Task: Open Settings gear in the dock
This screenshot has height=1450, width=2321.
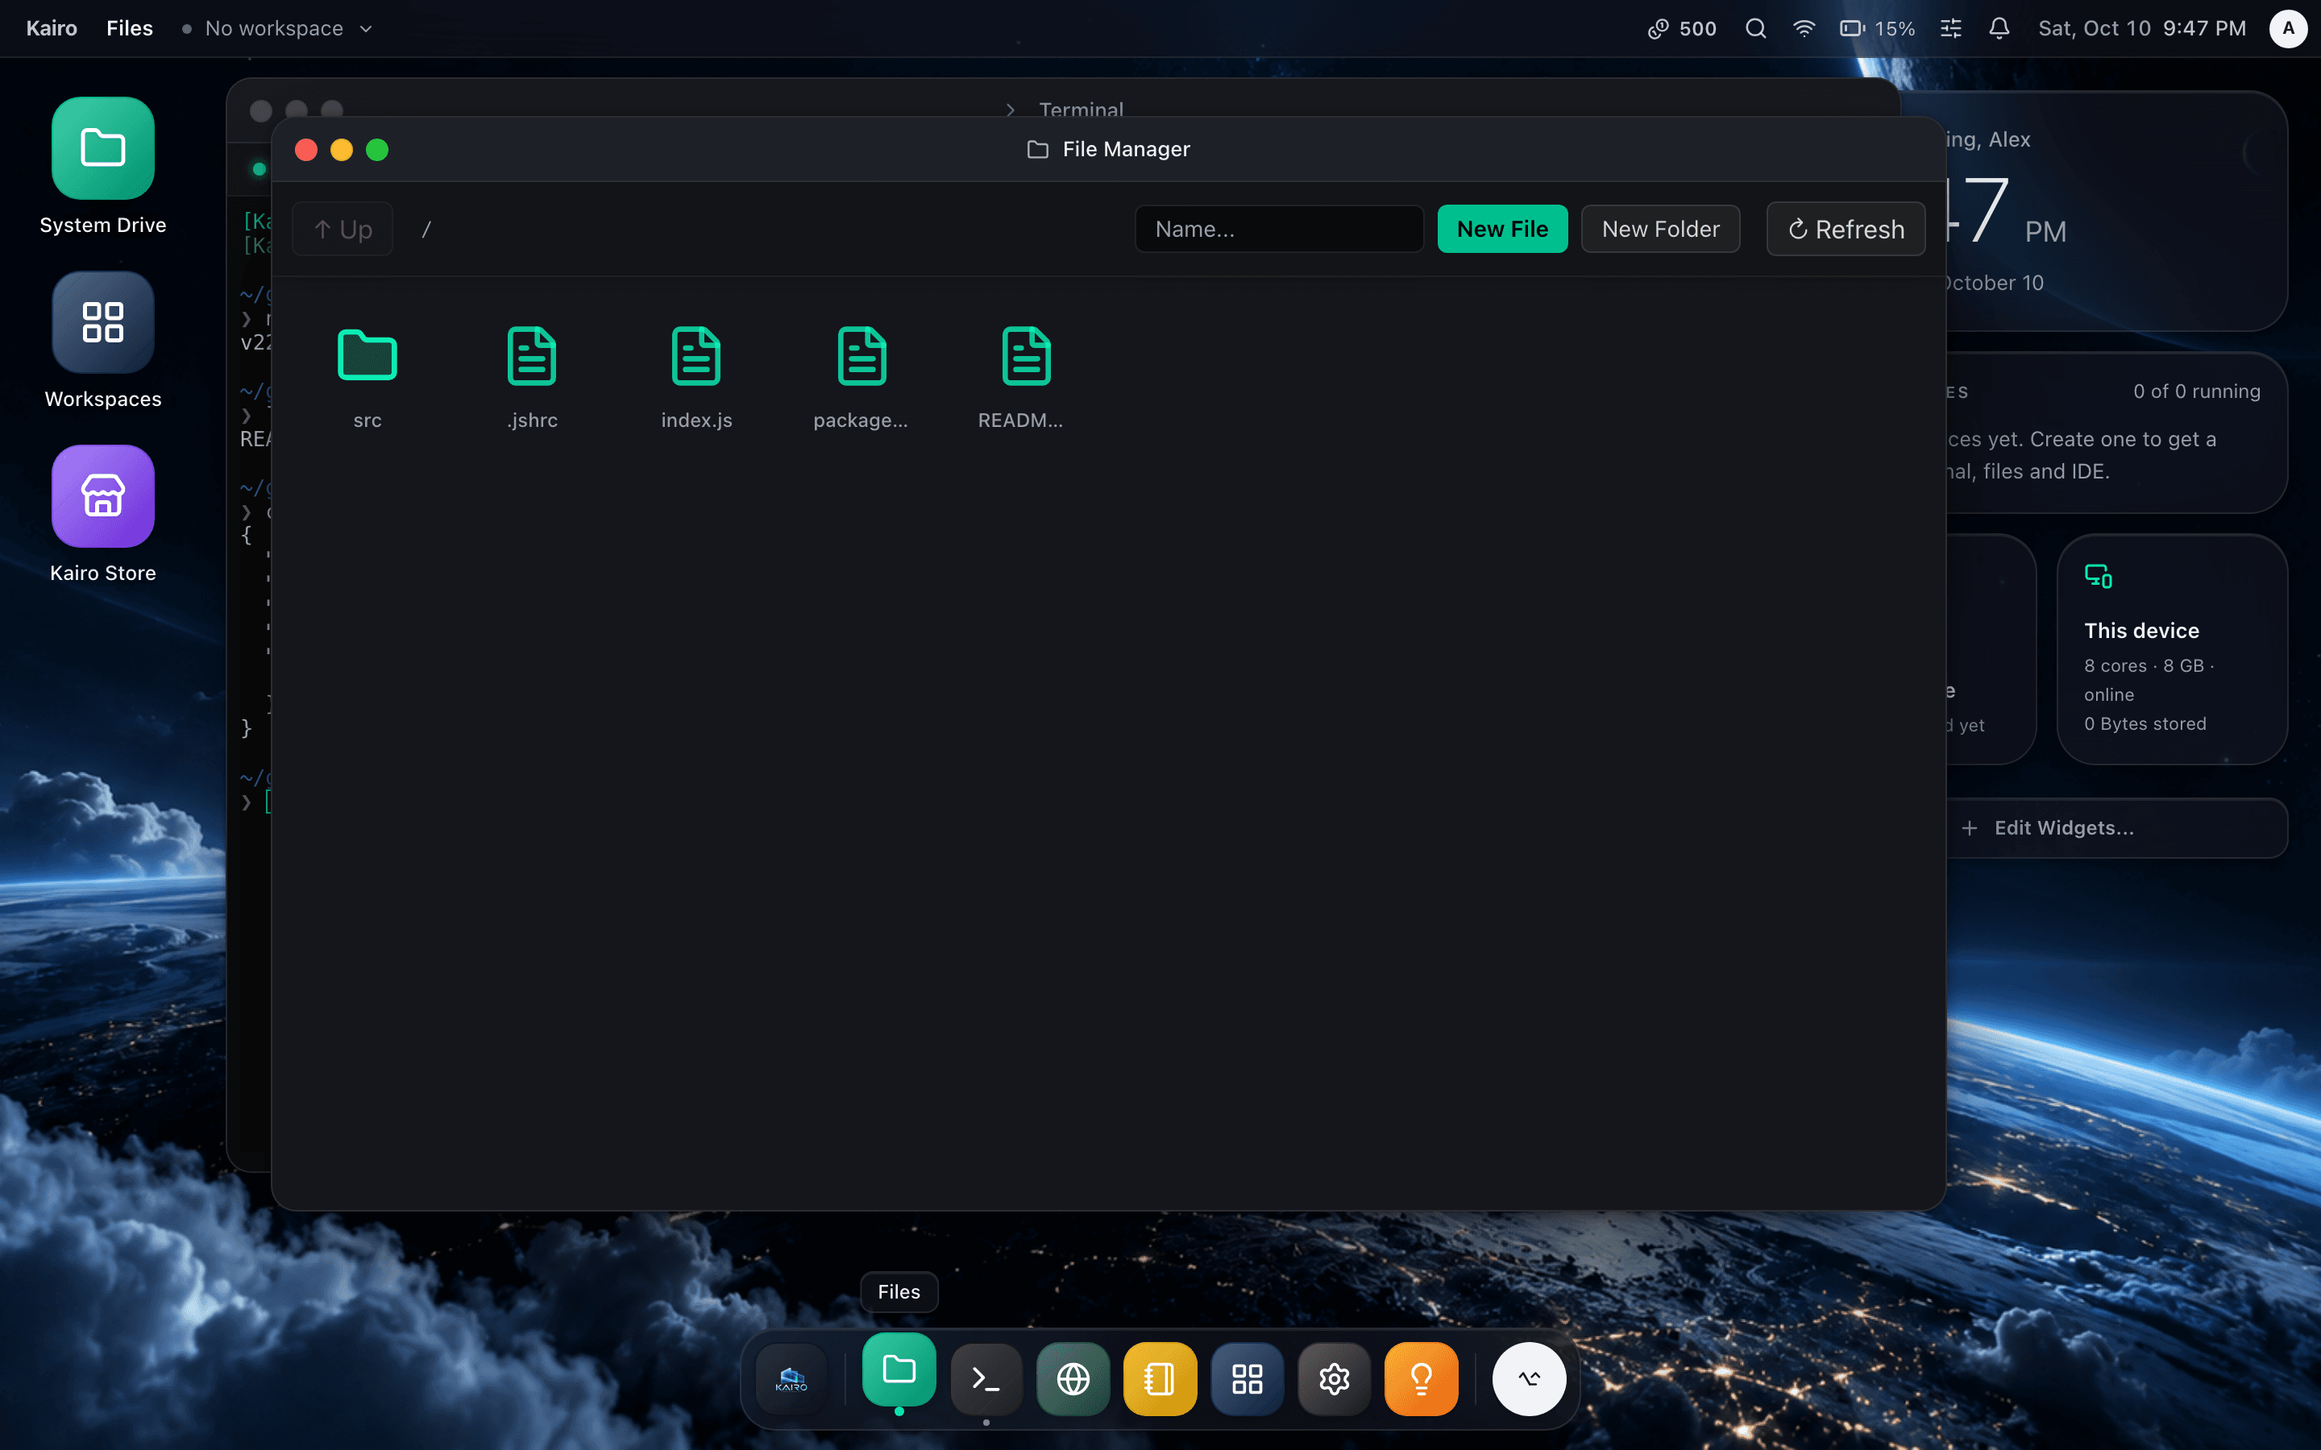Action: click(1334, 1379)
